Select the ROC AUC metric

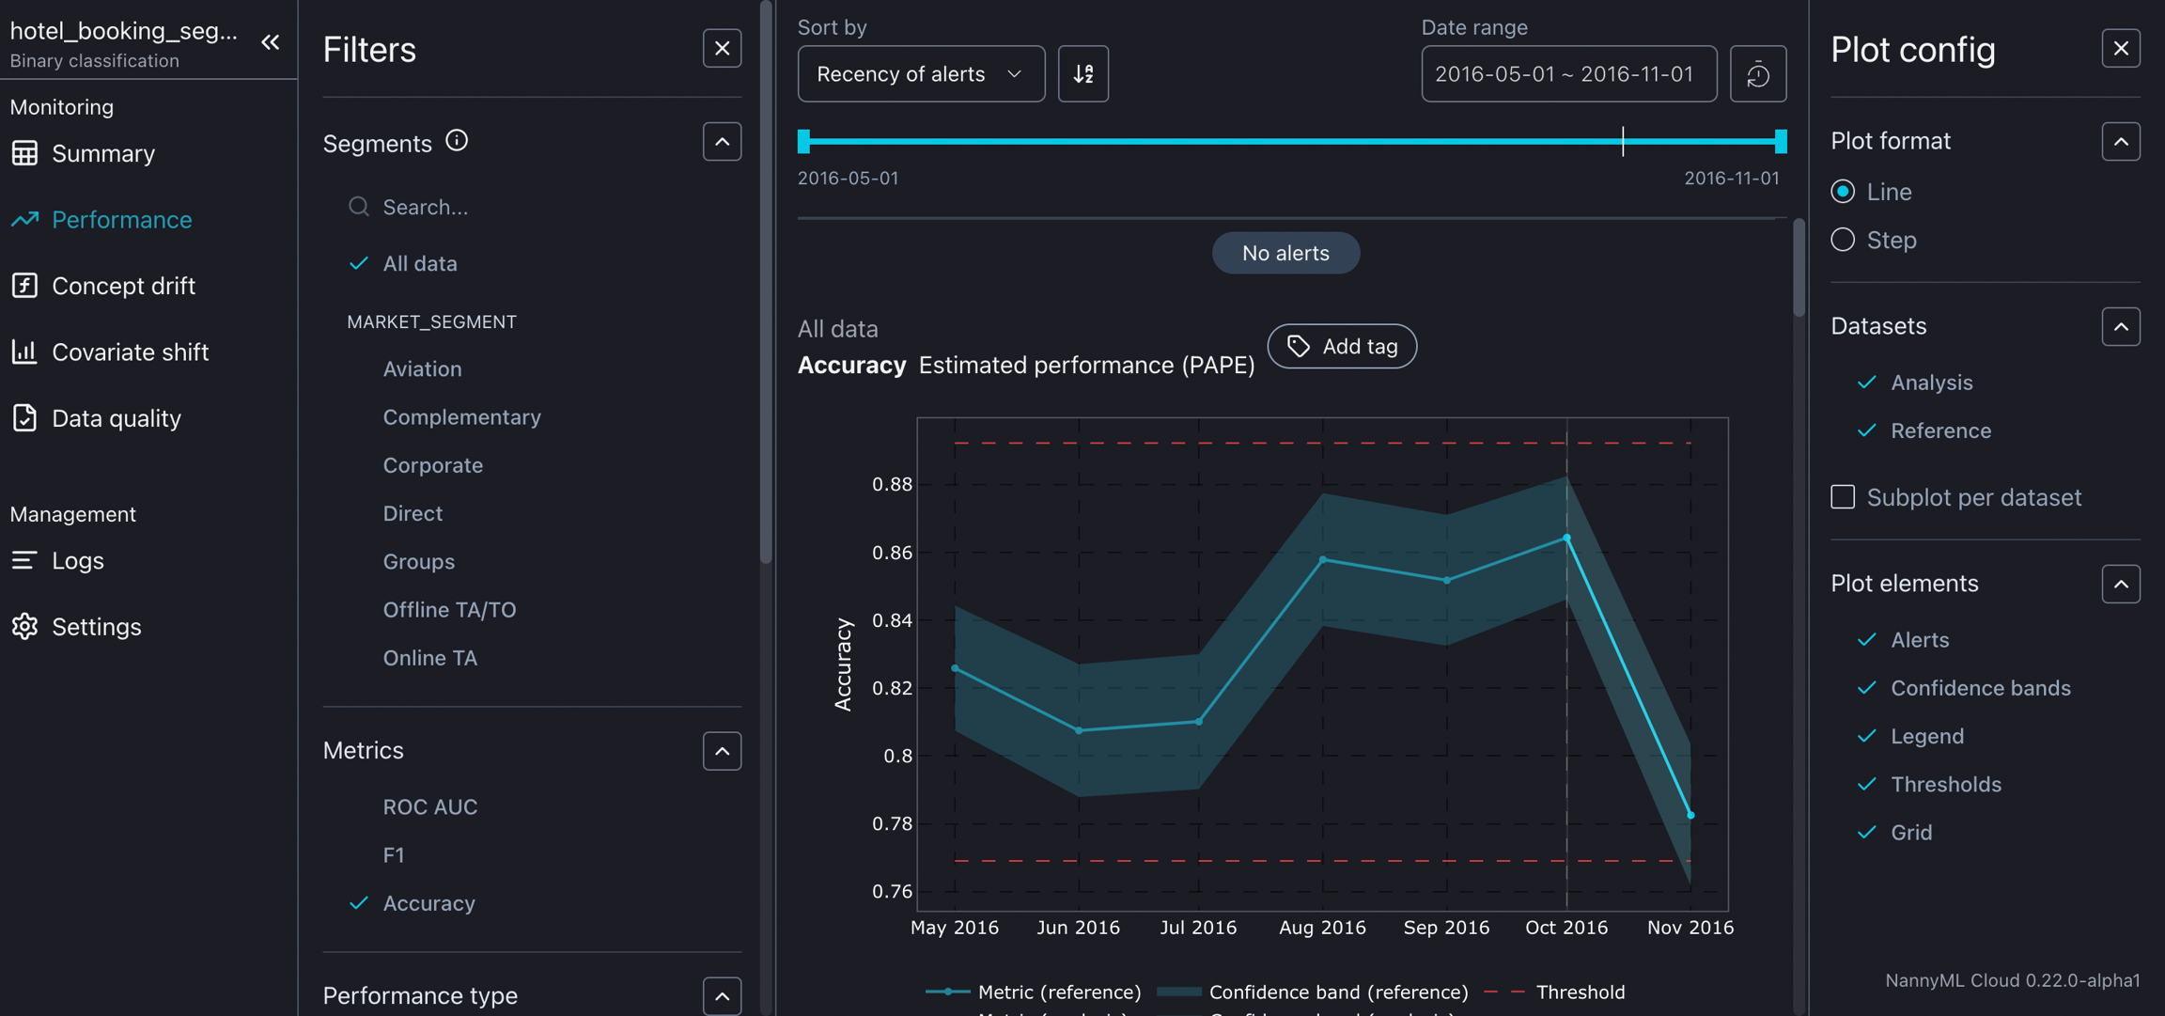pyautogui.click(x=429, y=806)
